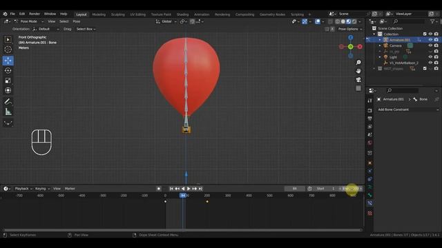
Task: Hide the Light object via eye icon
Action: click(430, 57)
